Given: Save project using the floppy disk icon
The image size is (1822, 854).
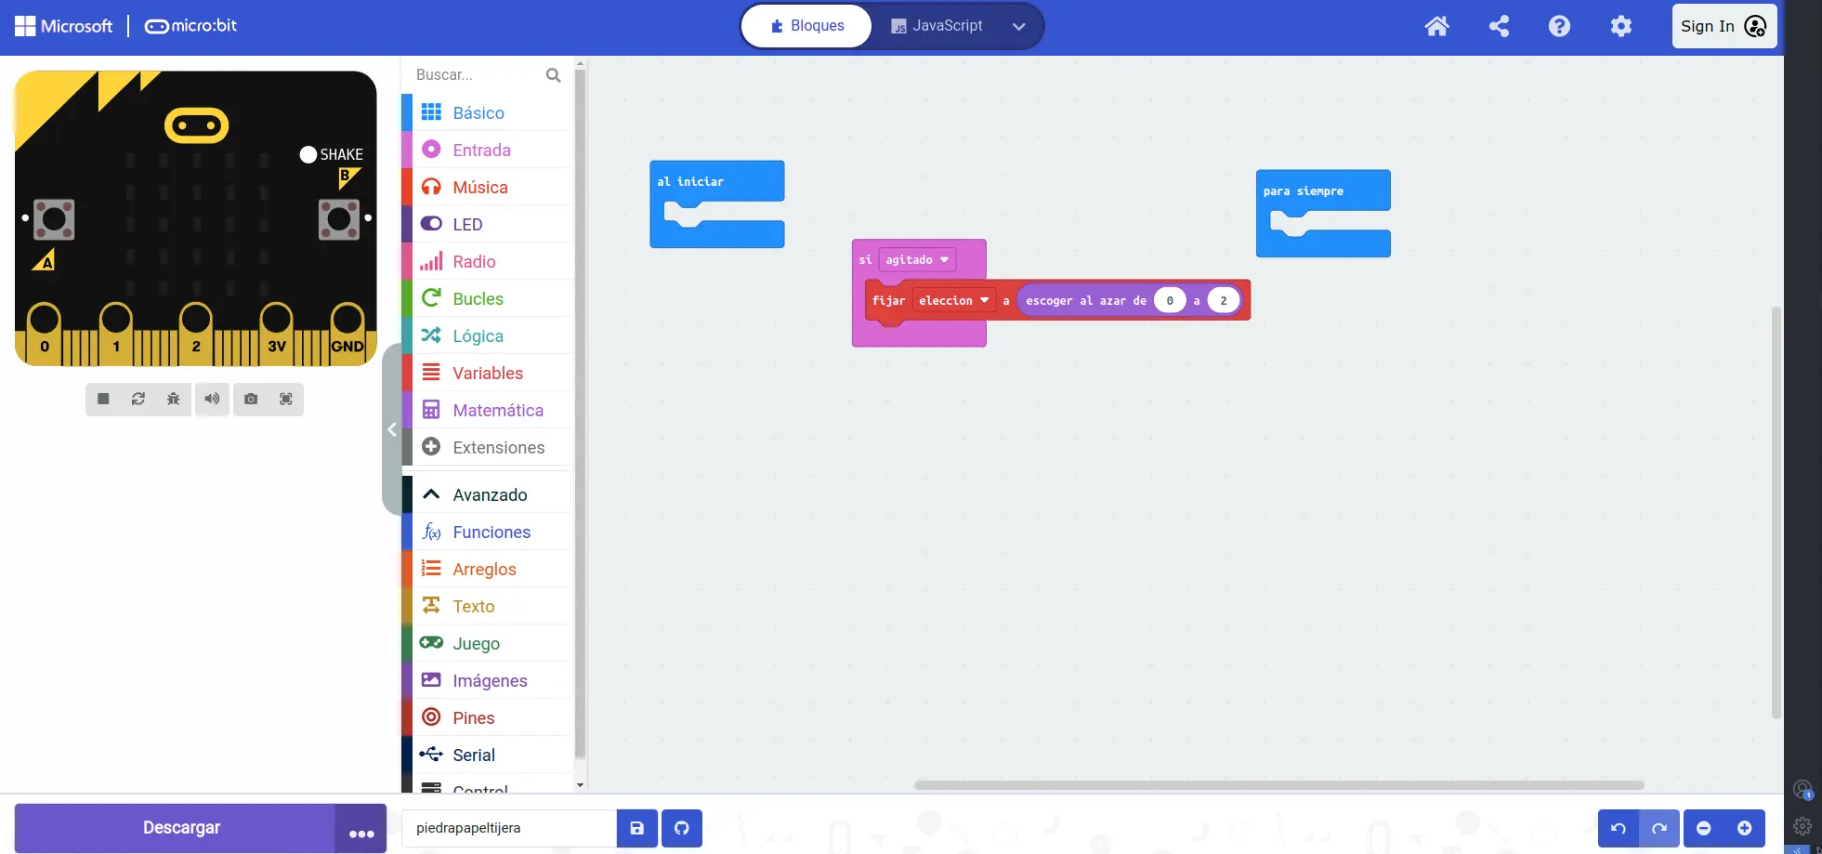Looking at the screenshot, I should point(637,828).
